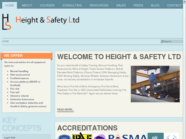Viewport: 186px width, 139px height.
Task: Select the 'Manual handling' list item
Action: click(19, 71)
